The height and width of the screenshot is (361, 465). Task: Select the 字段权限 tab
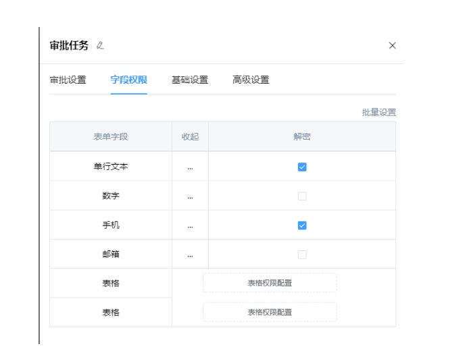[x=129, y=80]
